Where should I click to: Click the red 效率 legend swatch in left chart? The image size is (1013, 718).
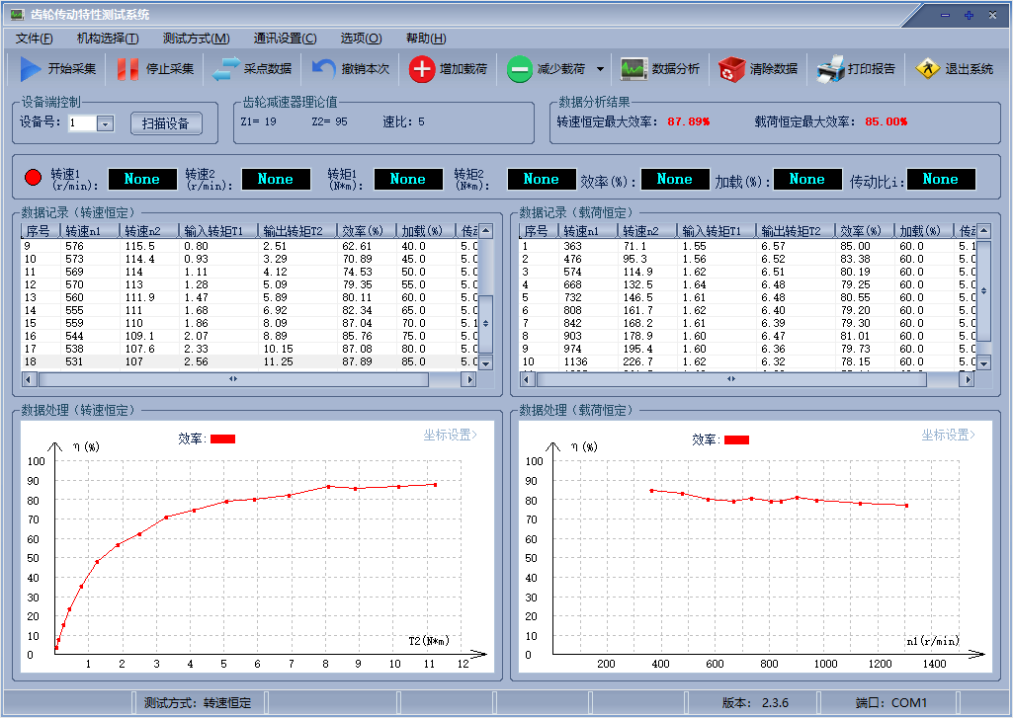[222, 439]
